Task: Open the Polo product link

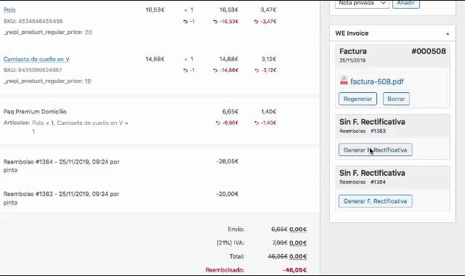Action: click(x=9, y=9)
